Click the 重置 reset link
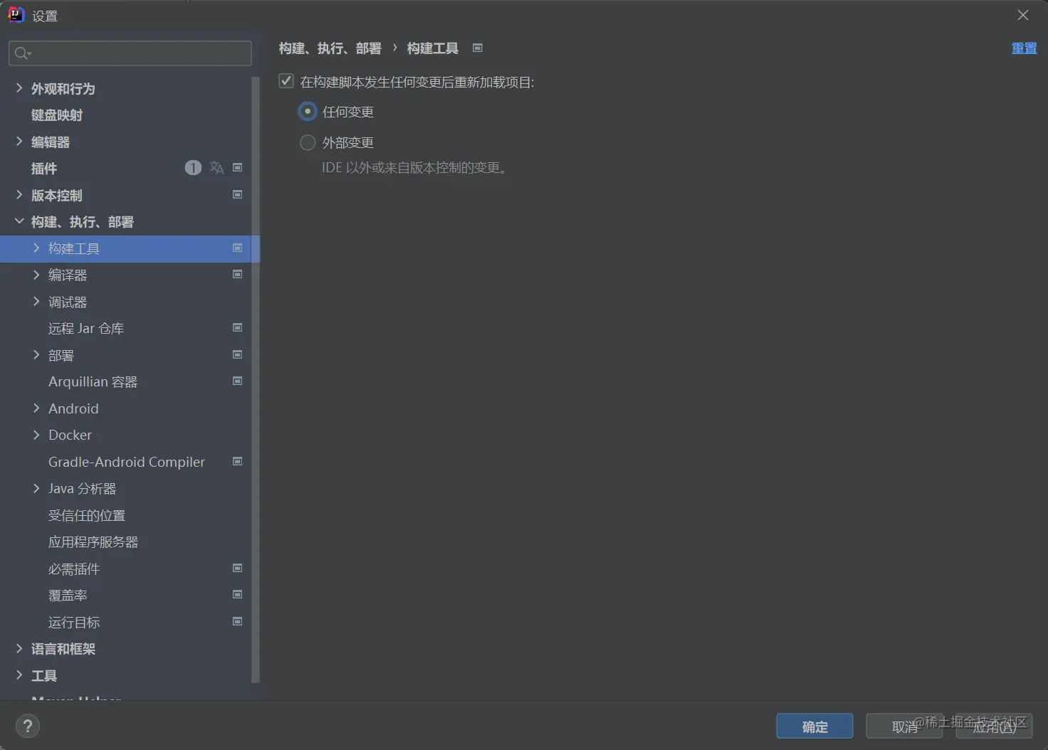The image size is (1048, 750). tap(1024, 48)
